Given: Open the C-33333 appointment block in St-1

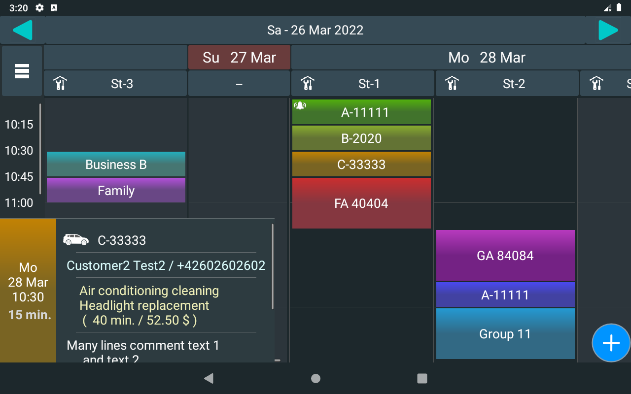Looking at the screenshot, I should coord(361,164).
